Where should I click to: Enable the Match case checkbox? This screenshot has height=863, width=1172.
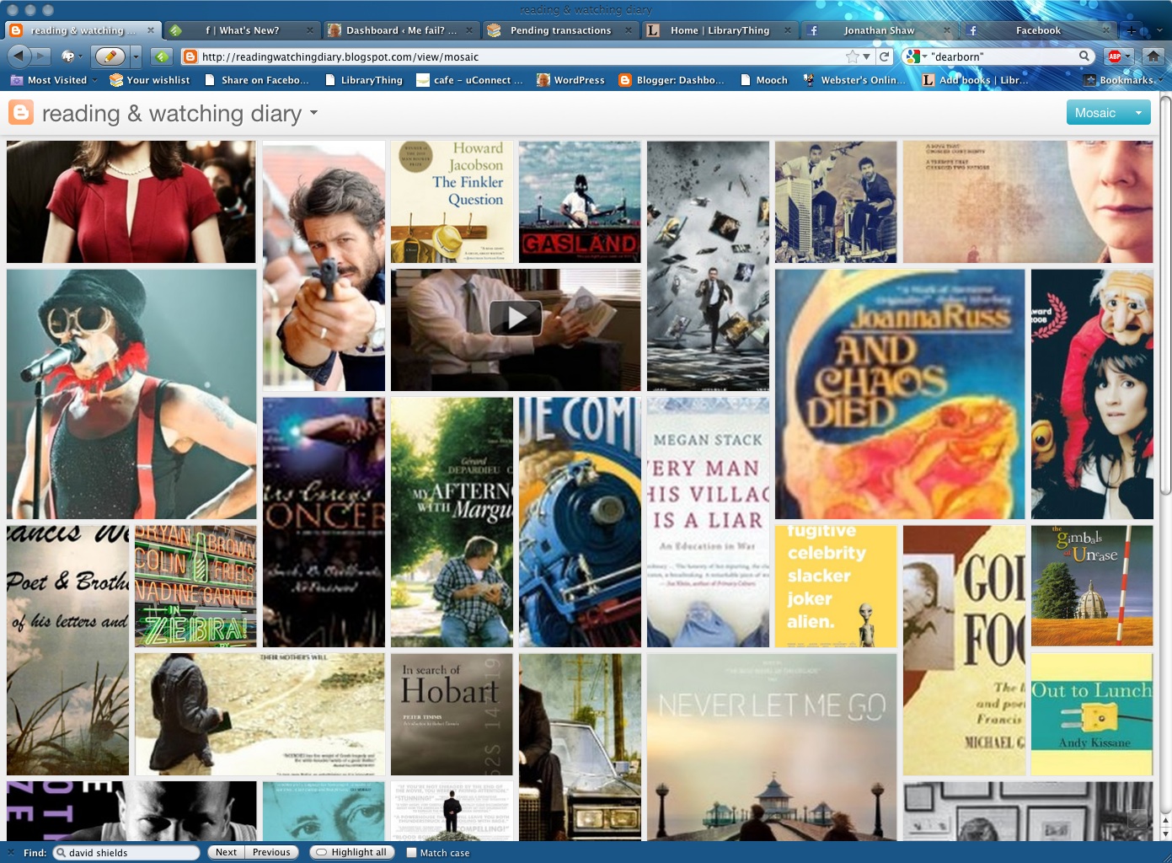click(411, 853)
